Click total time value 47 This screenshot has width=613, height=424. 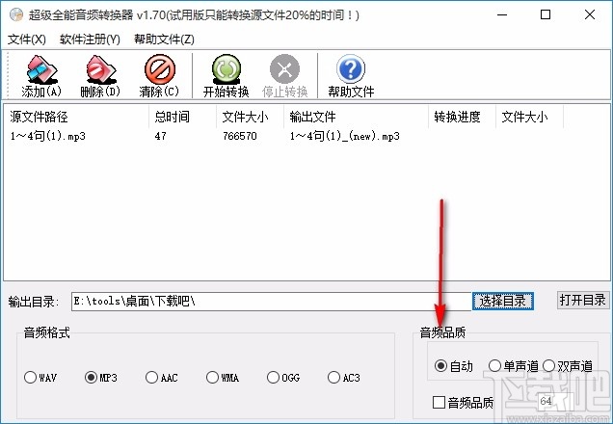coord(160,136)
